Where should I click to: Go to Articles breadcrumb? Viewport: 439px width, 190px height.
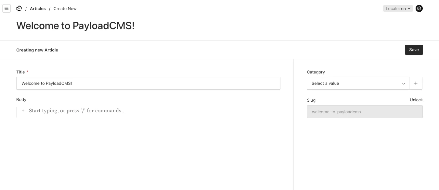(38, 9)
